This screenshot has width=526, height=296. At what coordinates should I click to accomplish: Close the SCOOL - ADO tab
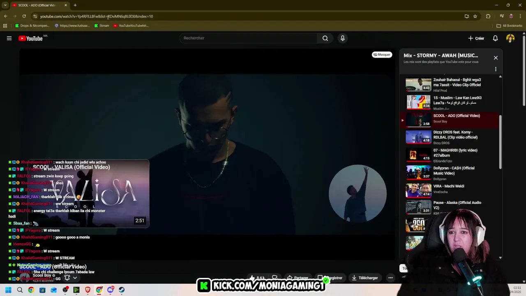click(65, 5)
